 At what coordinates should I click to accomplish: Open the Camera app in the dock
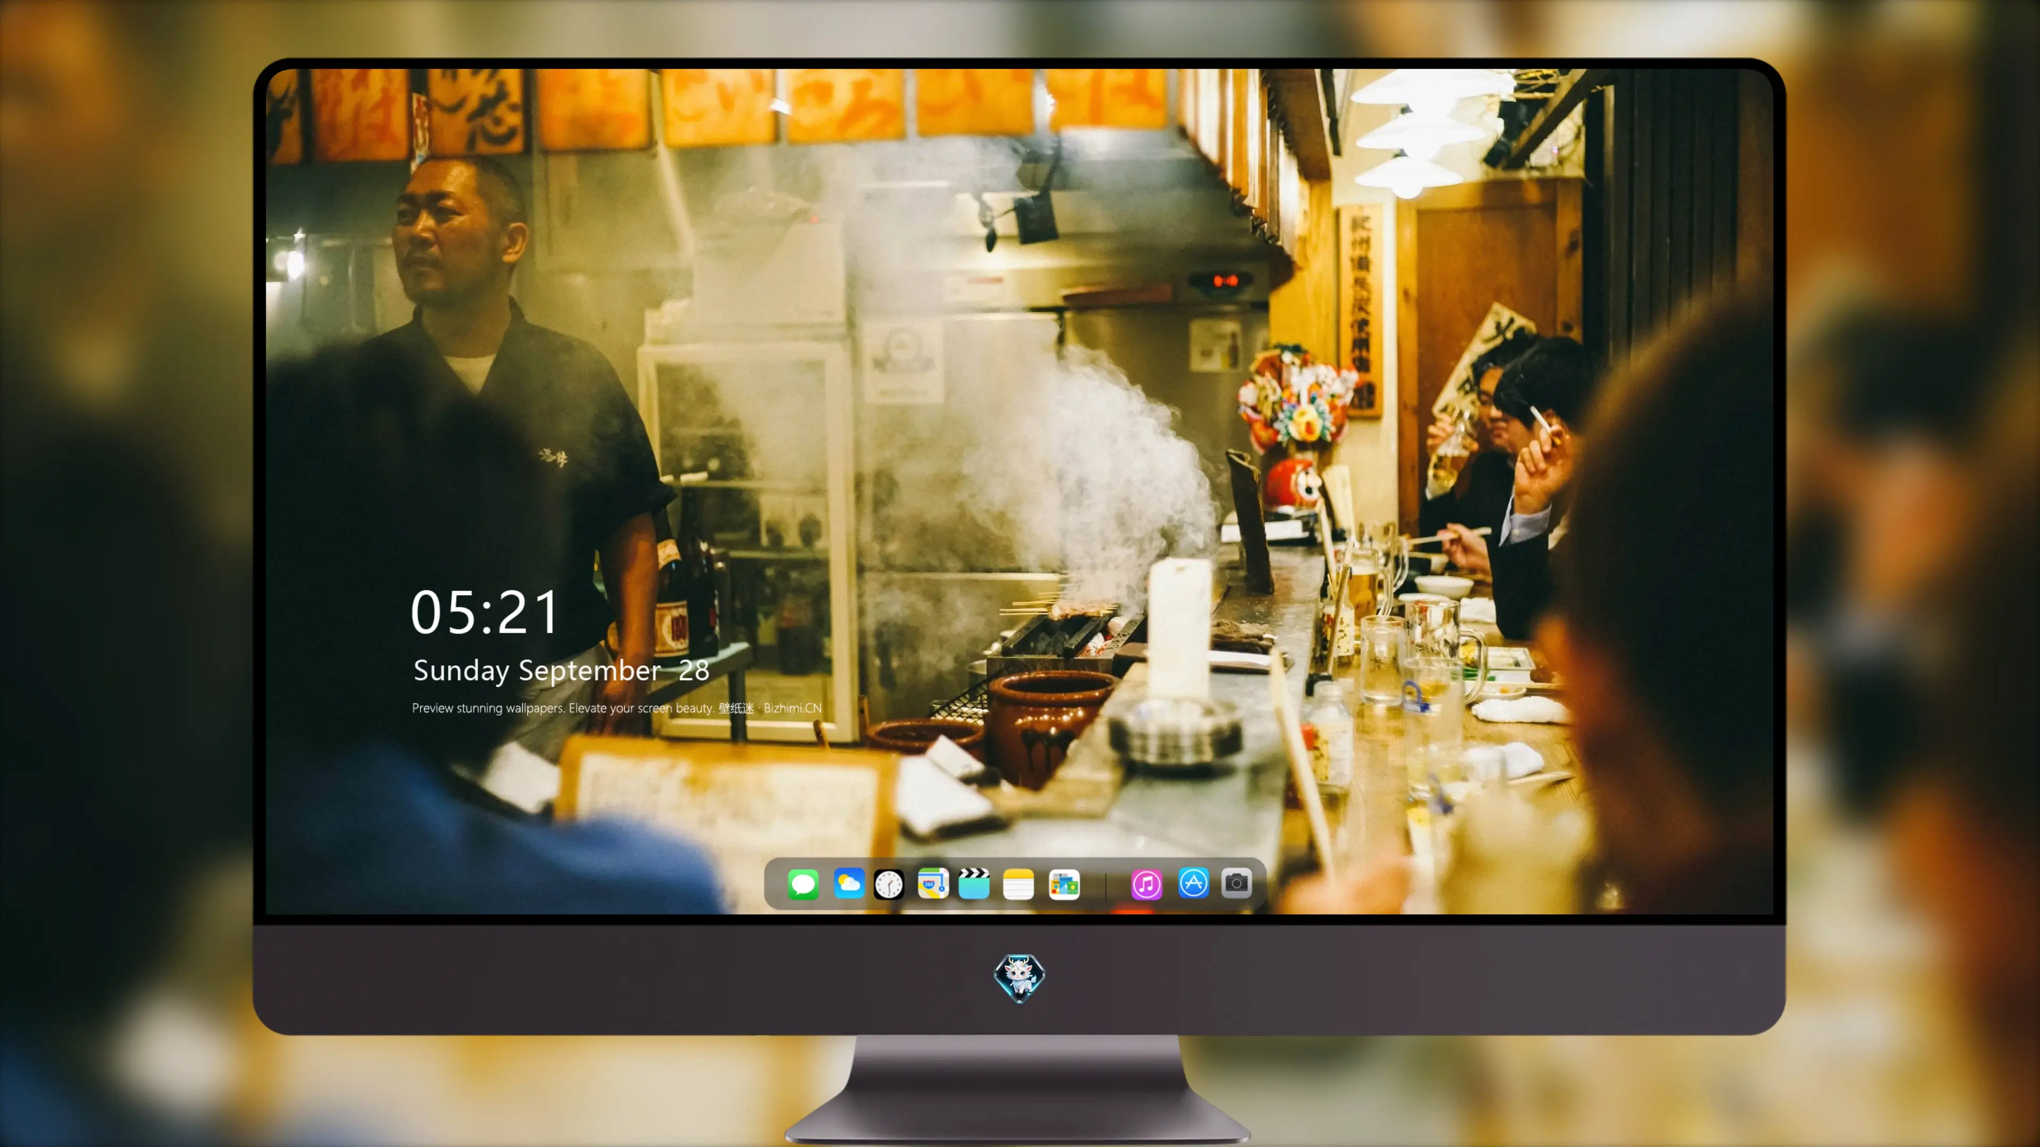[x=1236, y=884]
